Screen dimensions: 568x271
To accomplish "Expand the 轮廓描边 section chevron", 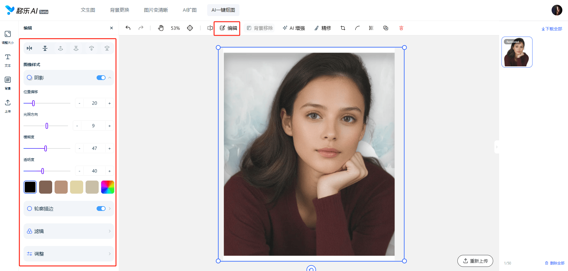I will tap(110, 209).
